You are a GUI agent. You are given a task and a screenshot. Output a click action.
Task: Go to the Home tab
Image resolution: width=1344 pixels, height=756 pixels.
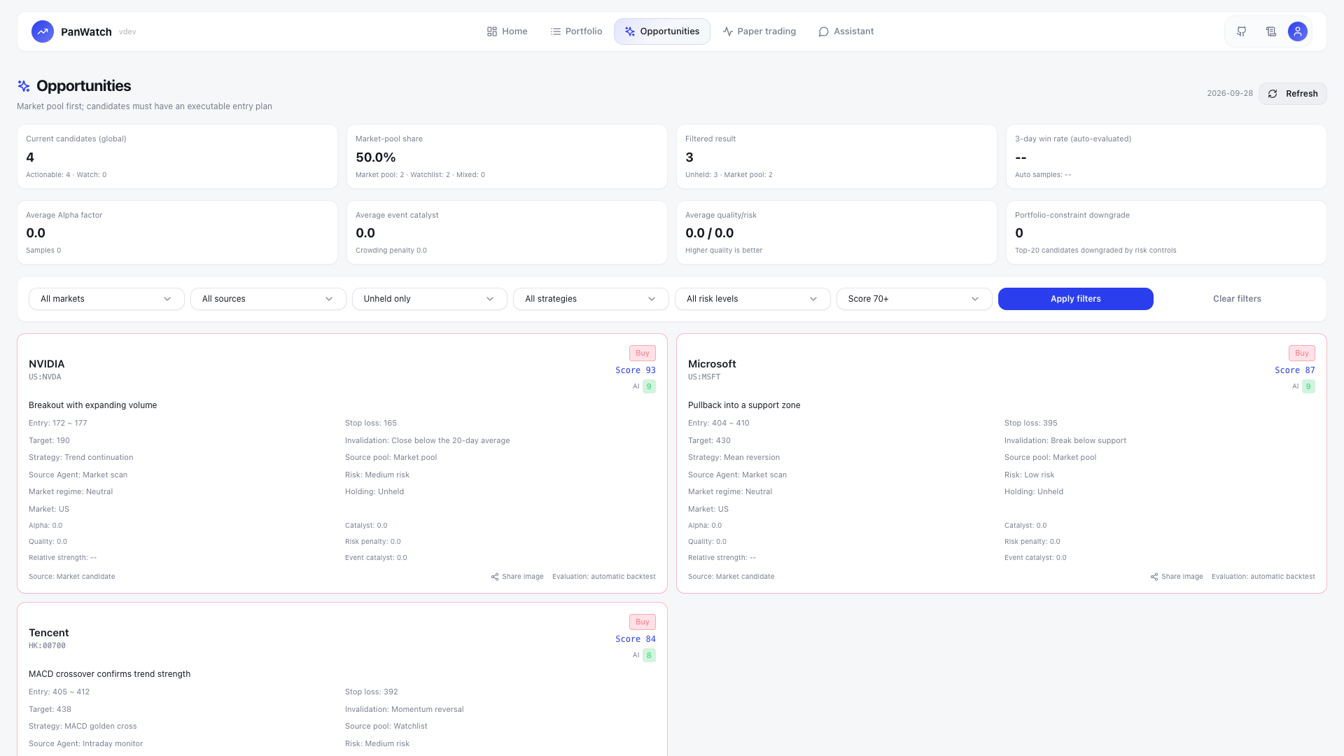[x=507, y=31]
